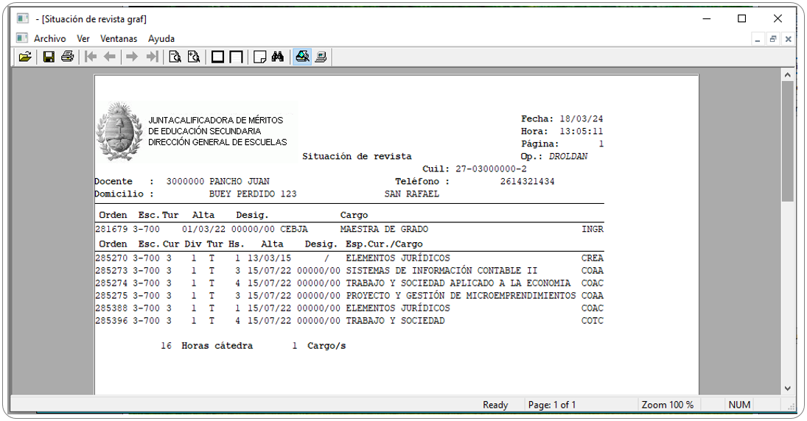Open the Ver menu
This screenshot has width=807, height=421.
(x=83, y=38)
